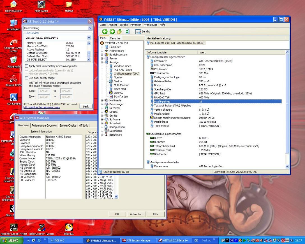305x244 pixels.
Task: Select Monitor entry under Anzeige
Action: [x=118, y=77]
